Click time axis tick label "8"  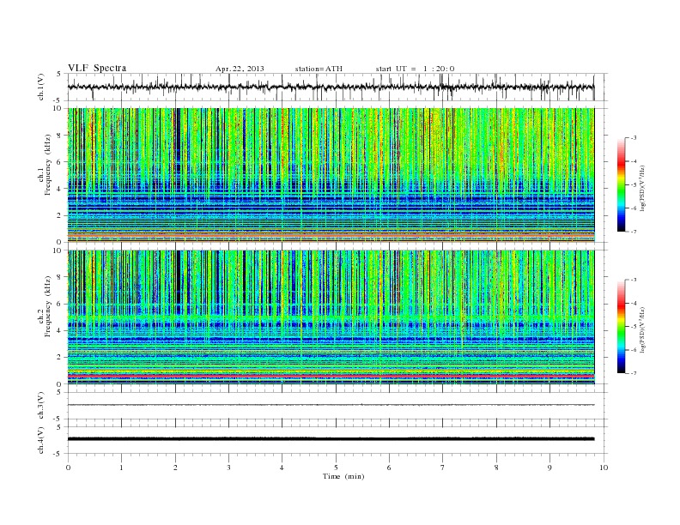coord(496,468)
